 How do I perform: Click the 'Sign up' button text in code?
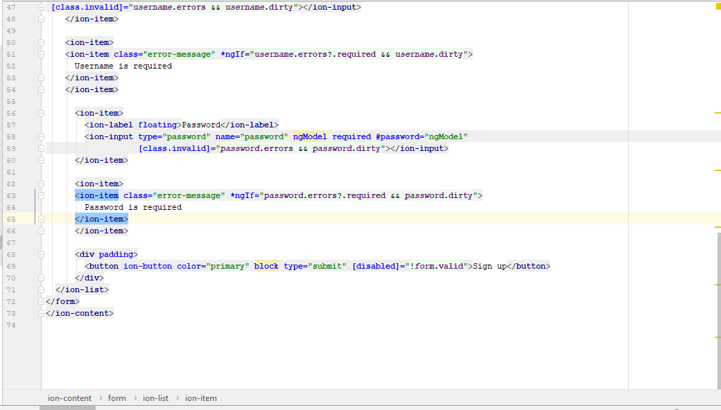(489, 266)
